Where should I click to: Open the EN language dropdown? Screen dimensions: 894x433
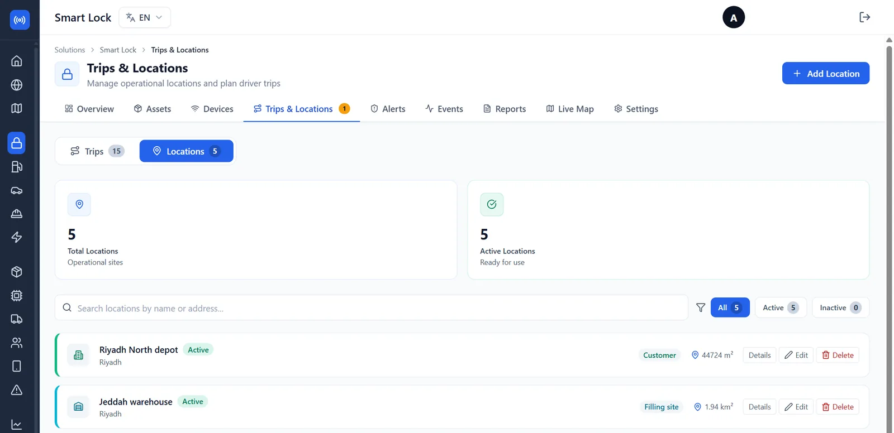coord(145,17)
